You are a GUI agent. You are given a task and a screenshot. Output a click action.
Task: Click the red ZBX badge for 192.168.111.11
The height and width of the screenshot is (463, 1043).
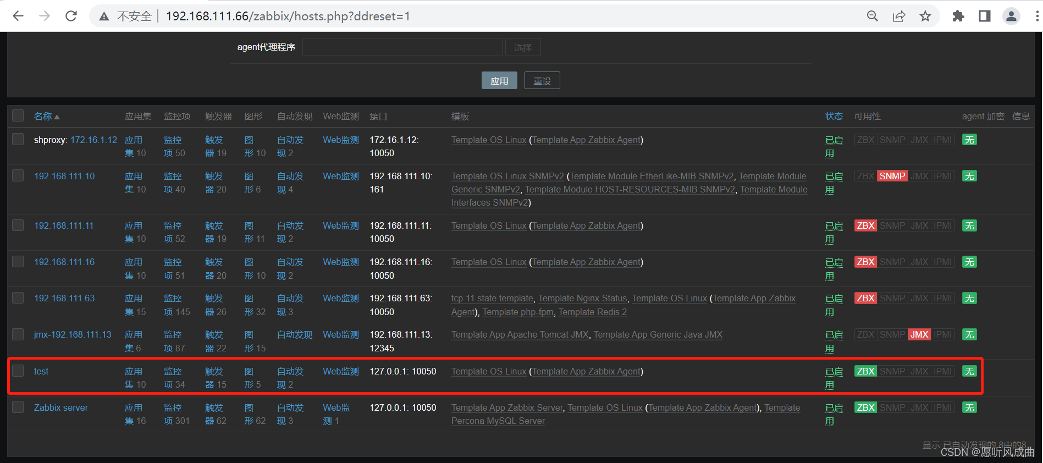865,225
